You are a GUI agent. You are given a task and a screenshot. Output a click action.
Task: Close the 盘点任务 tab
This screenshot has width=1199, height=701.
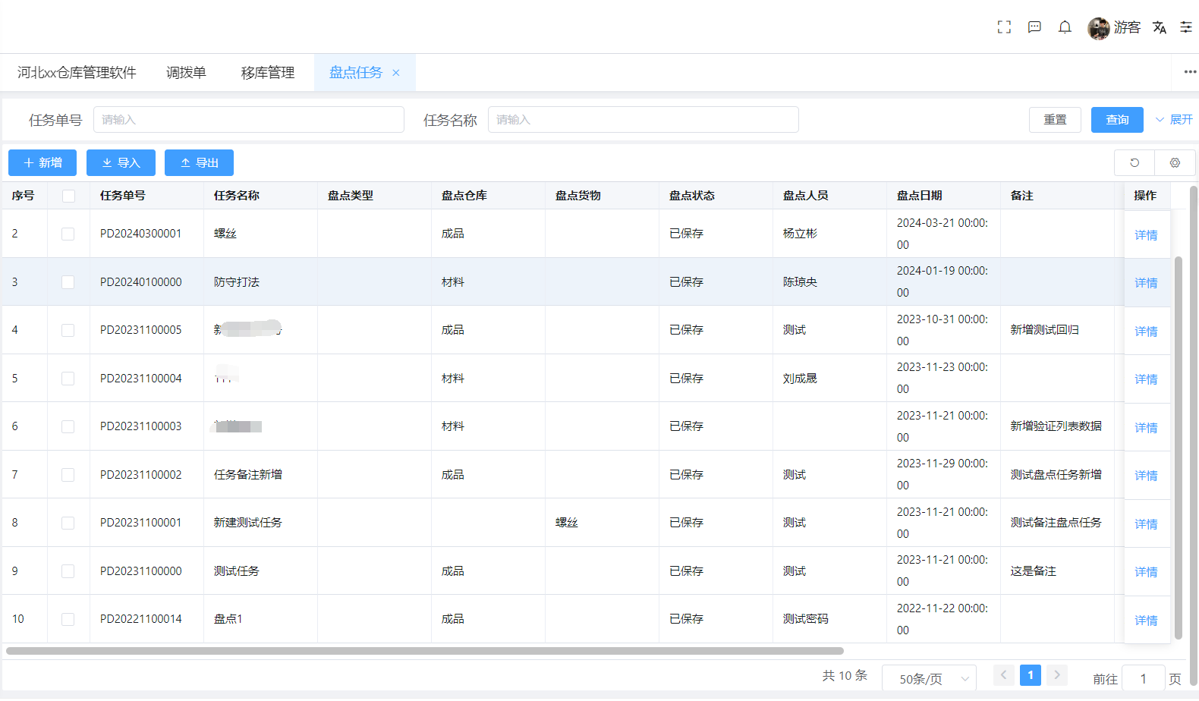pyautogui.click(x=395, y=73)
